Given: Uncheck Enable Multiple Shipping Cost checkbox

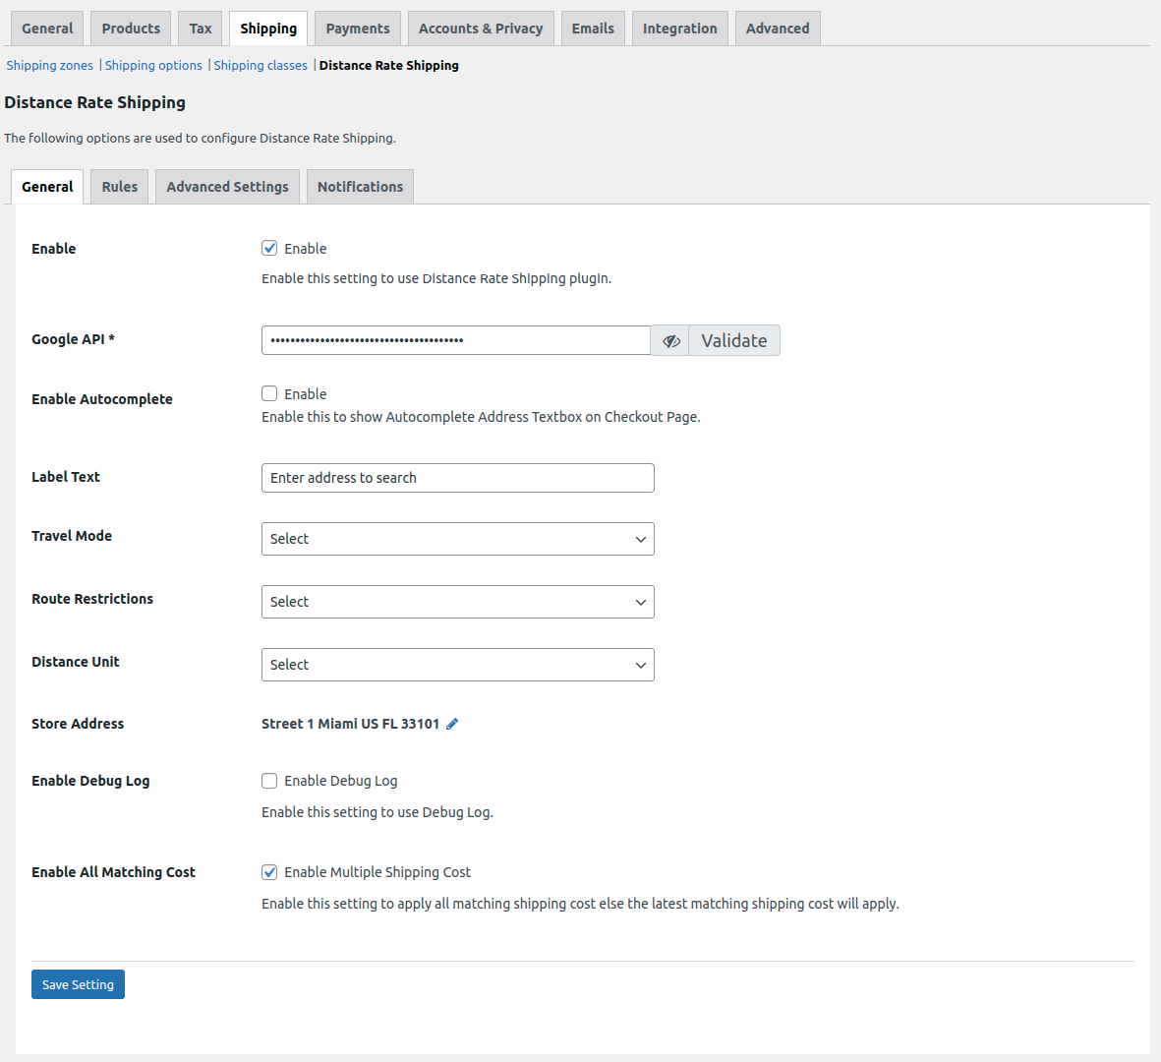Looking at the screenshot, I should [269, 872].
